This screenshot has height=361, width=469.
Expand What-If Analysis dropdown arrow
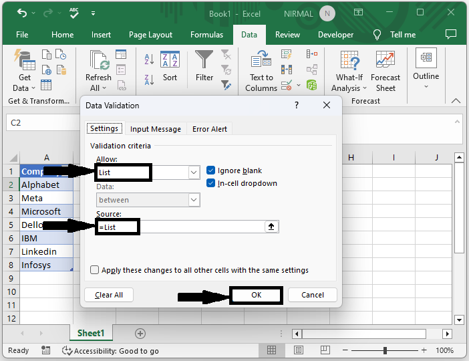tap(365, 88)
